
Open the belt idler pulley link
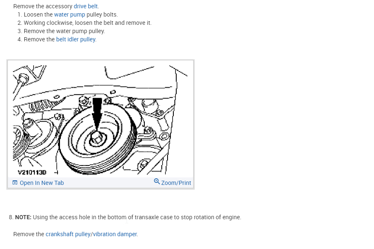coord(76,39)
